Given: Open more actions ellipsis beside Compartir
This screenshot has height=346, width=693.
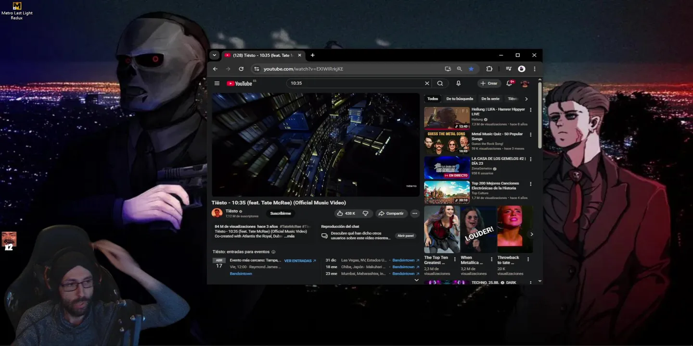Looking at the screenshot, I should tap(415, 213).
